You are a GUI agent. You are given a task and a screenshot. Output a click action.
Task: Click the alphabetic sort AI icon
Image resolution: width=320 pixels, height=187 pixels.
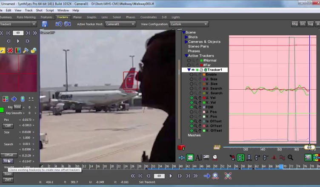coord(198,157)
